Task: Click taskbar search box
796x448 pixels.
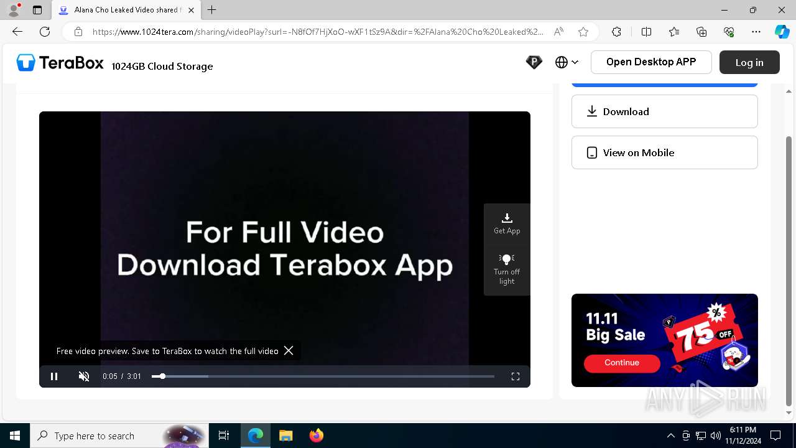Action: [119, 436]
